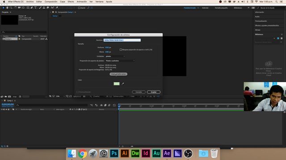Screen dimensions: 286x160
Task: Select the Puppet Pin tool
Action: (57, 8)
